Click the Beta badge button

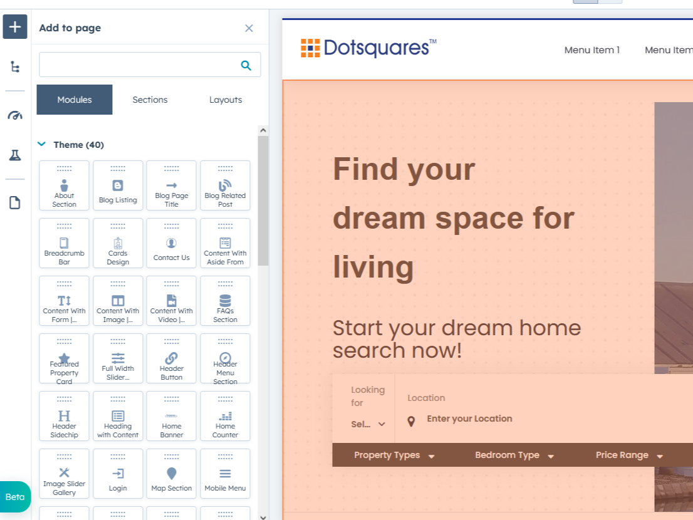point(15,497)
